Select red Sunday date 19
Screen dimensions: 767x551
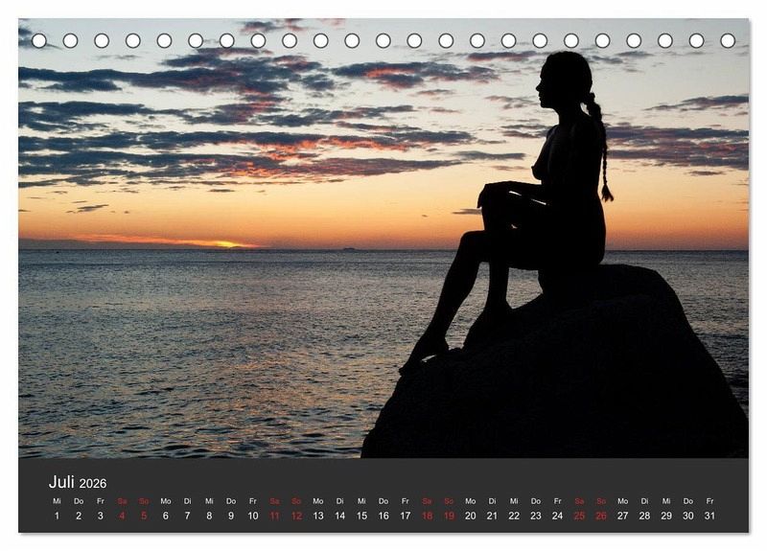click(449, 516)
